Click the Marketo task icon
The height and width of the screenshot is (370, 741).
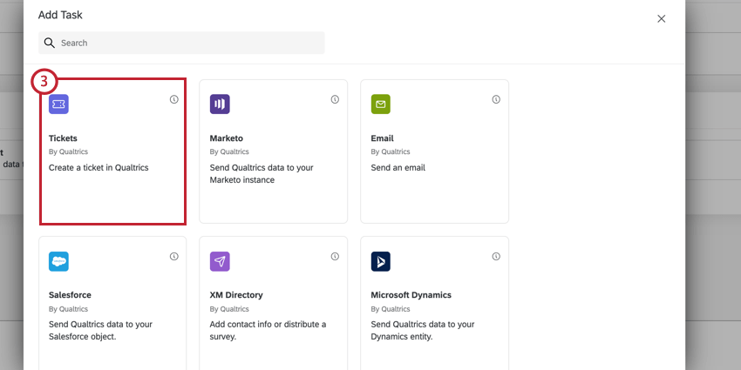coord(220,104)
